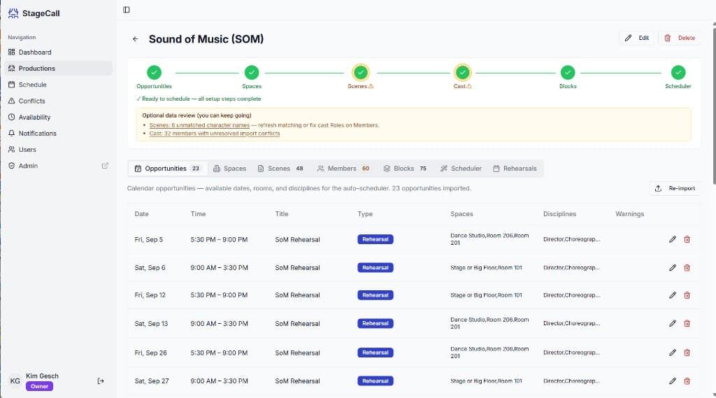Click the Owner role badge
The image size is (716, 398).
tap(40, 387)
